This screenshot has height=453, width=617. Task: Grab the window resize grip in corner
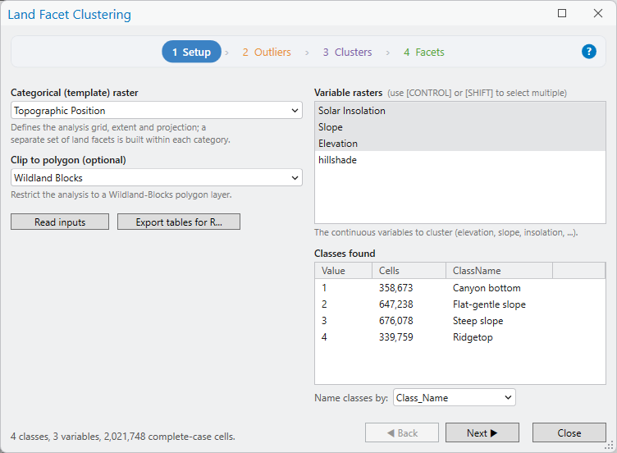tap(609, 446)
